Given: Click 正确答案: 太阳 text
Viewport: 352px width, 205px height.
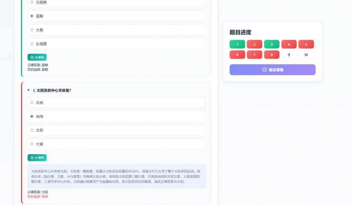Looking at the screenshot, I should coord(38,192).
